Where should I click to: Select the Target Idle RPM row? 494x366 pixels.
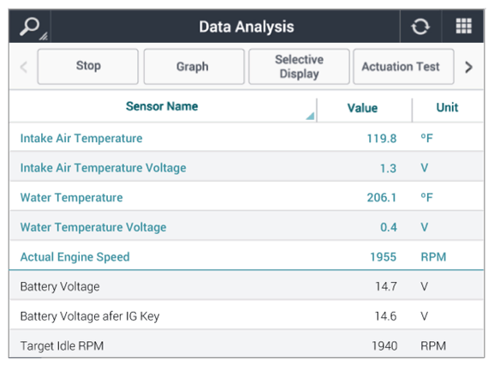pos(247,345)
